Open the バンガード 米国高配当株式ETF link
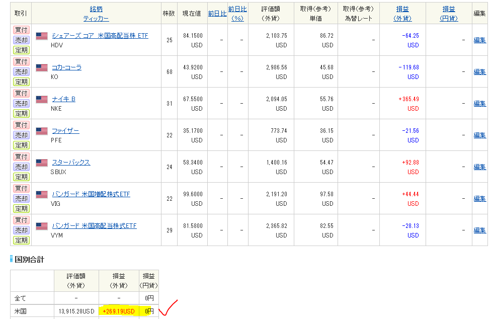Image resolution: width=492 pixels, height=319 pixels. point(94,226)
